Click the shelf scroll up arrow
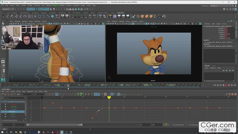This screenshot has width=238, height=134. click(x=236, y=15)
